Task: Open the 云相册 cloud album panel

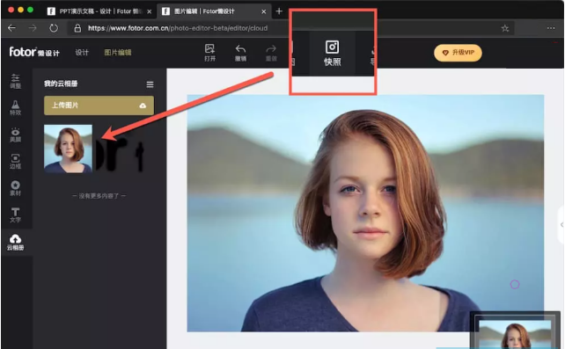Action: coord(16,242)
